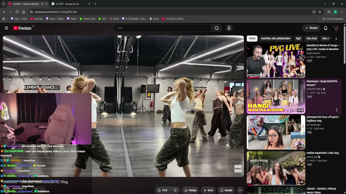The image size is (346, 194).
Task: Open Hype - Twitch bookmark
Action: pyautogui.click(x=19, y=19)
